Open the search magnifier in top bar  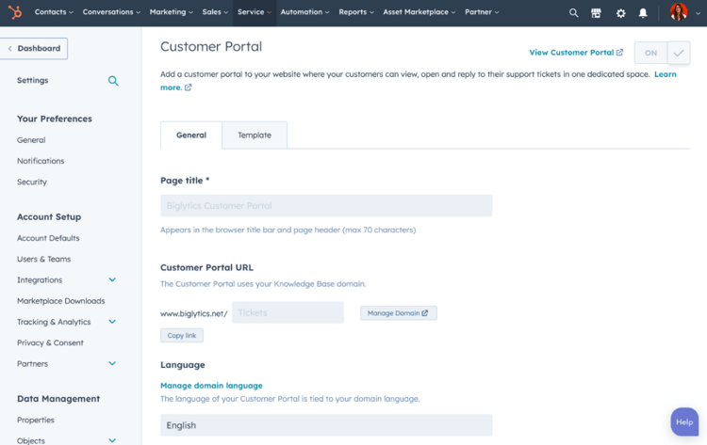tap(573, 13)
